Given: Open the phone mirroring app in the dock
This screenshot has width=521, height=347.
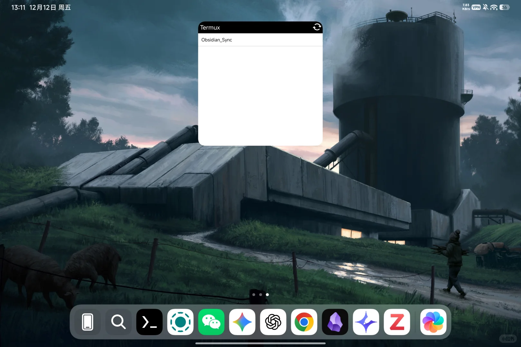Looking at the screenshot, I should click(x=87, y=322).
